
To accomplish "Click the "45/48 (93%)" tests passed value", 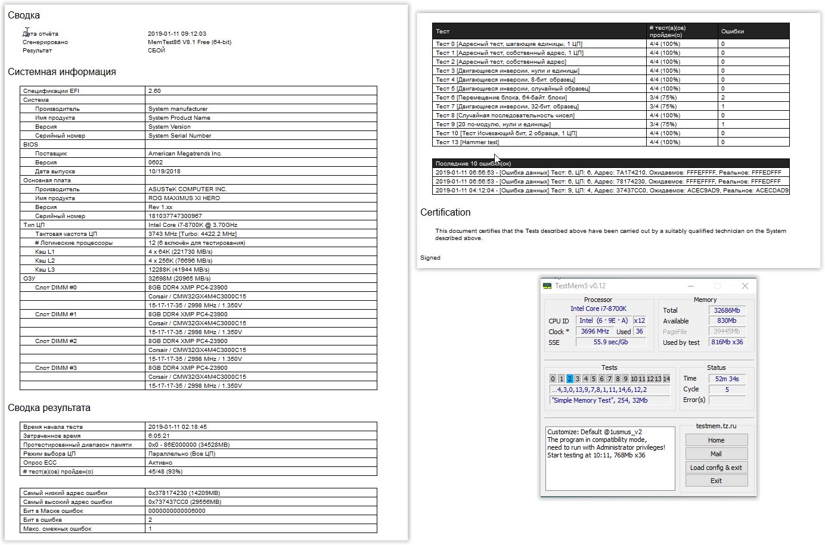I will tap(166, 472).
